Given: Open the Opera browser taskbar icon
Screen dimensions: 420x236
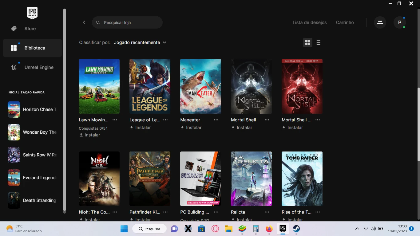Looking at the screenshot, I should (215, 229).
